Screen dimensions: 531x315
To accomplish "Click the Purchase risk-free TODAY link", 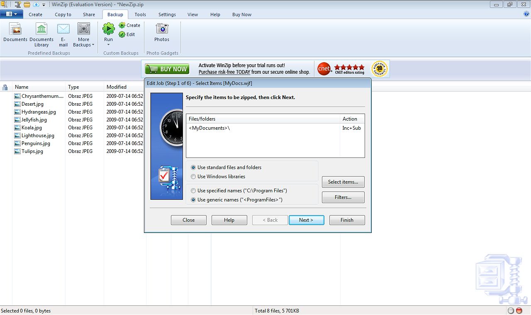I will tap(224, 72).
